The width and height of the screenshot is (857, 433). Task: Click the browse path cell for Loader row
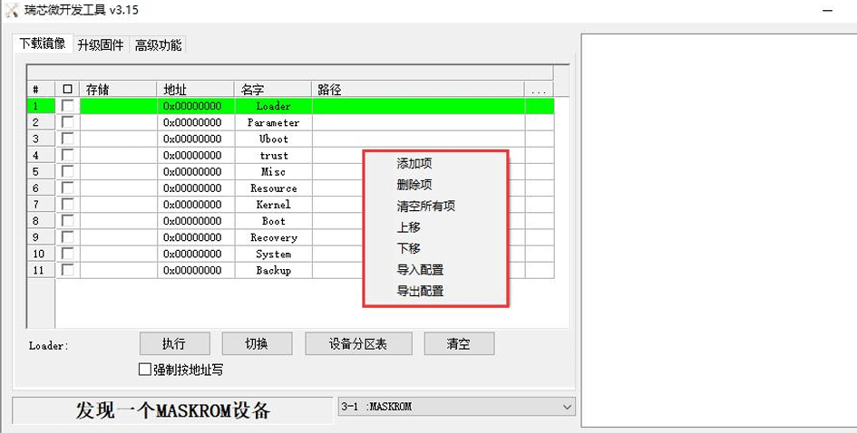[539, 106]
